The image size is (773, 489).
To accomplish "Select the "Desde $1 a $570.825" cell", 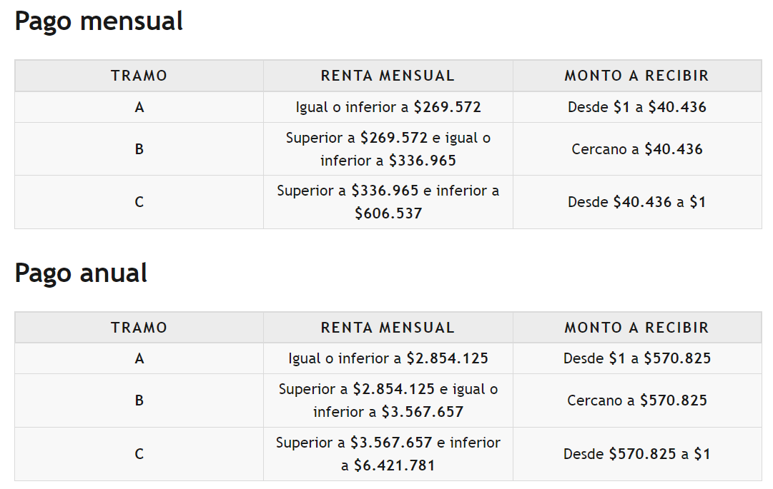I will click(636, 358).
